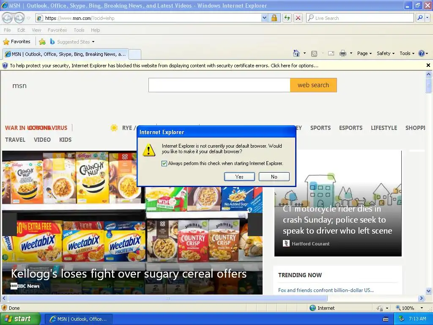
Task: Expand Suggested Sites dropdown
Action: tap(93, 42)
